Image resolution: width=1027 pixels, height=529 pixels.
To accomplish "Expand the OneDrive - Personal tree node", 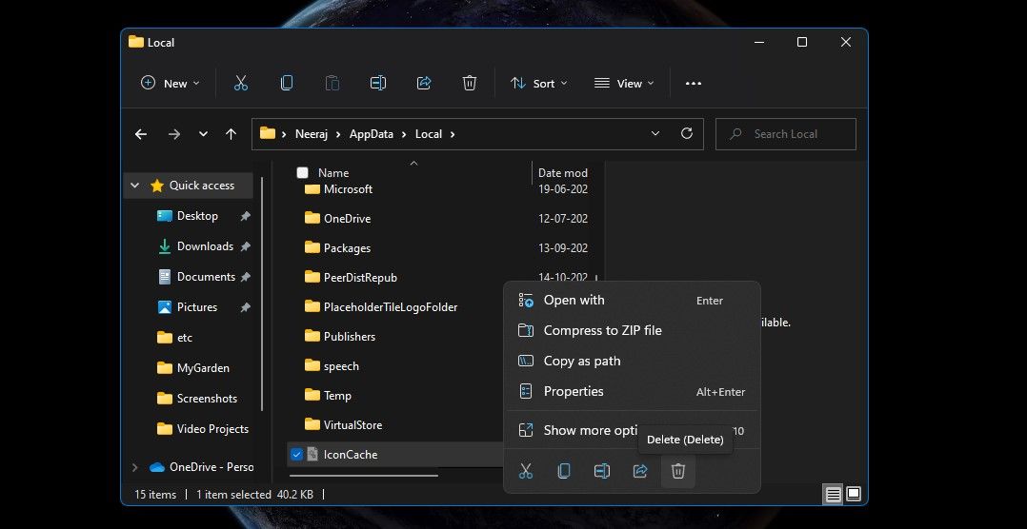I will click(134, 467).
